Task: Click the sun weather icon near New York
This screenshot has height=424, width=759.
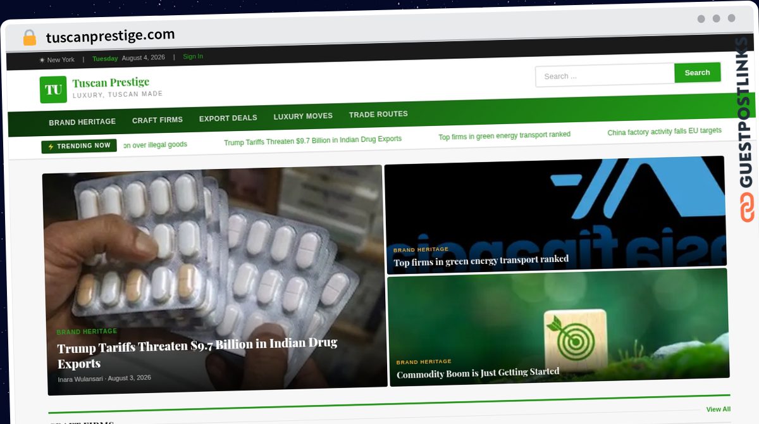Action: click(42, 60)
